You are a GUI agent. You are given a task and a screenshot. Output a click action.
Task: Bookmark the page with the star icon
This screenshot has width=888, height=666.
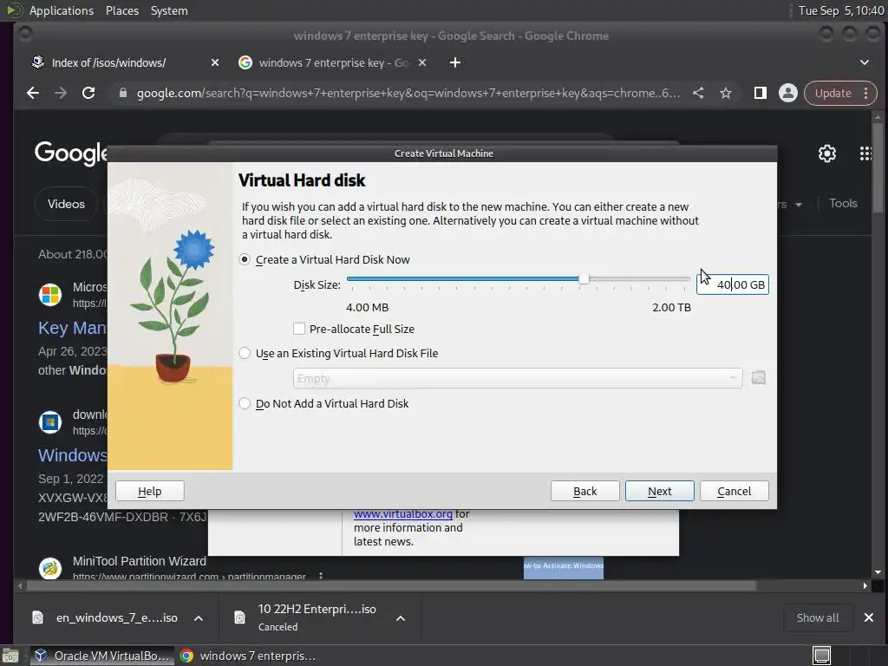pos(726,93)
